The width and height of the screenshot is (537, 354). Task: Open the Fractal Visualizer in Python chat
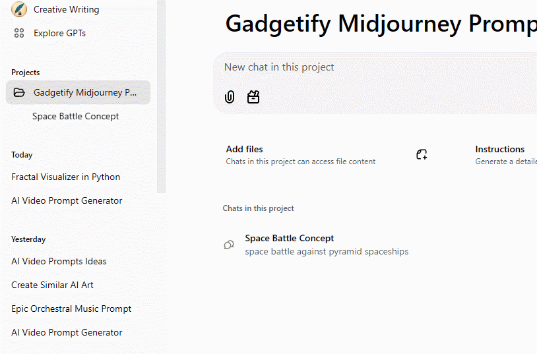pos(66,177)
